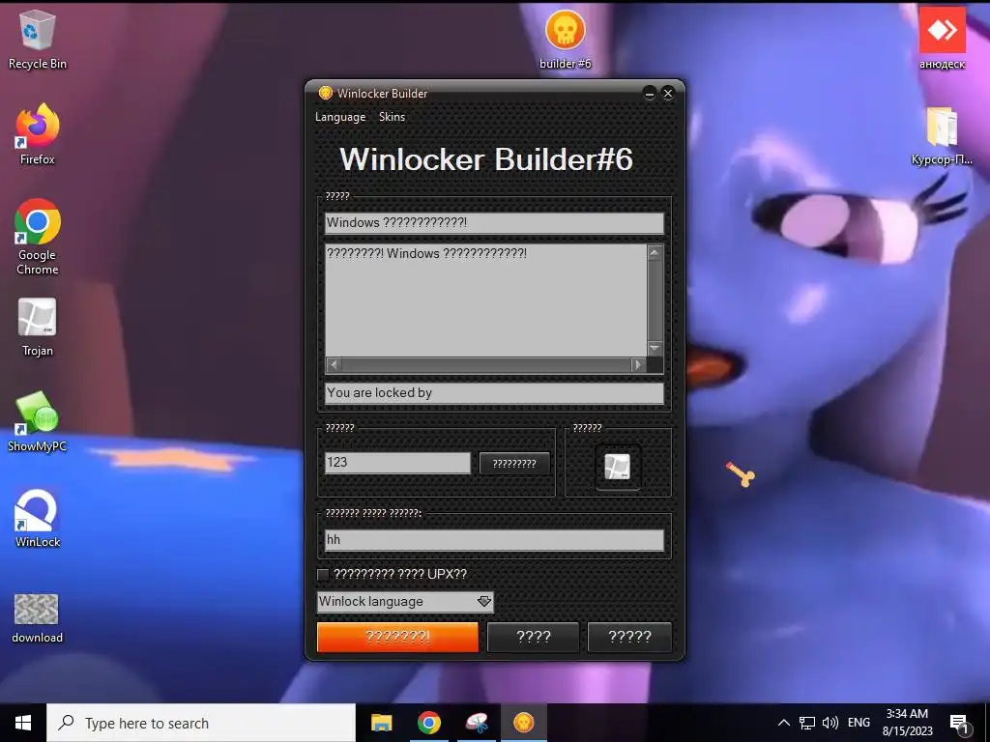Open the Google Chrome desktop shortcut
The height and width of the screenshot is (742, 990).
click(38, 237)
